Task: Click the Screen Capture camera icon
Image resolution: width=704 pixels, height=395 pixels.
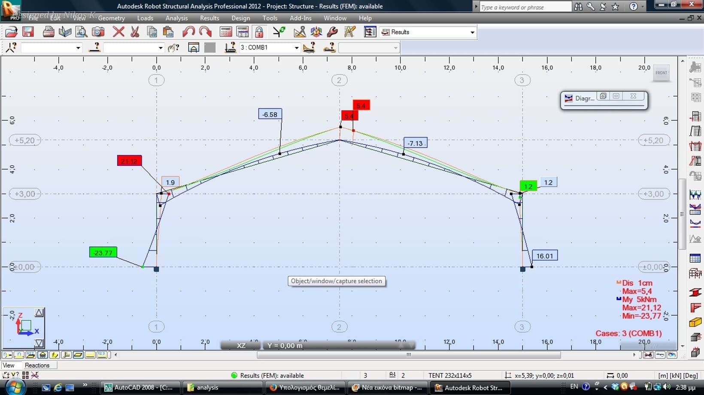Action: pyautogui.click(x=98, y=32)
